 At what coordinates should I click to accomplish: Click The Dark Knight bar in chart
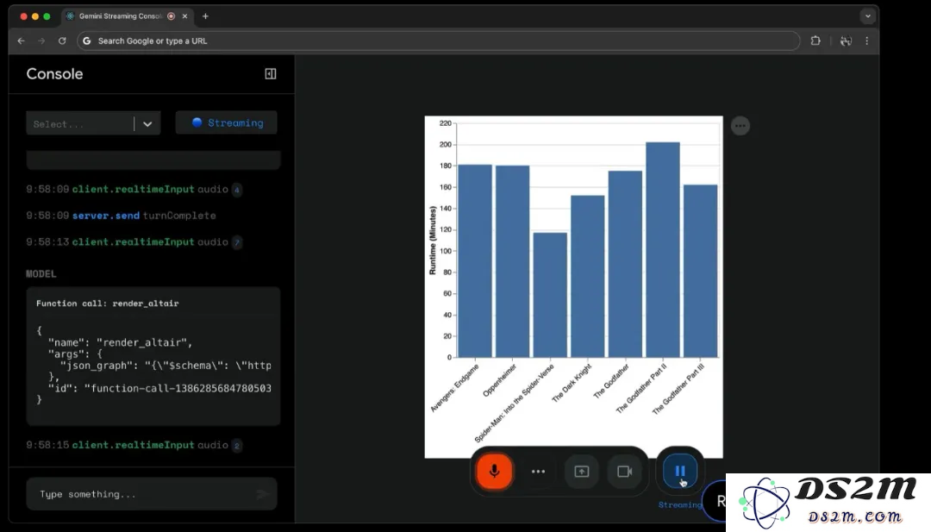588,277
